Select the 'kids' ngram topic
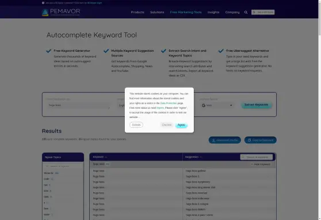 coord(47,191)
